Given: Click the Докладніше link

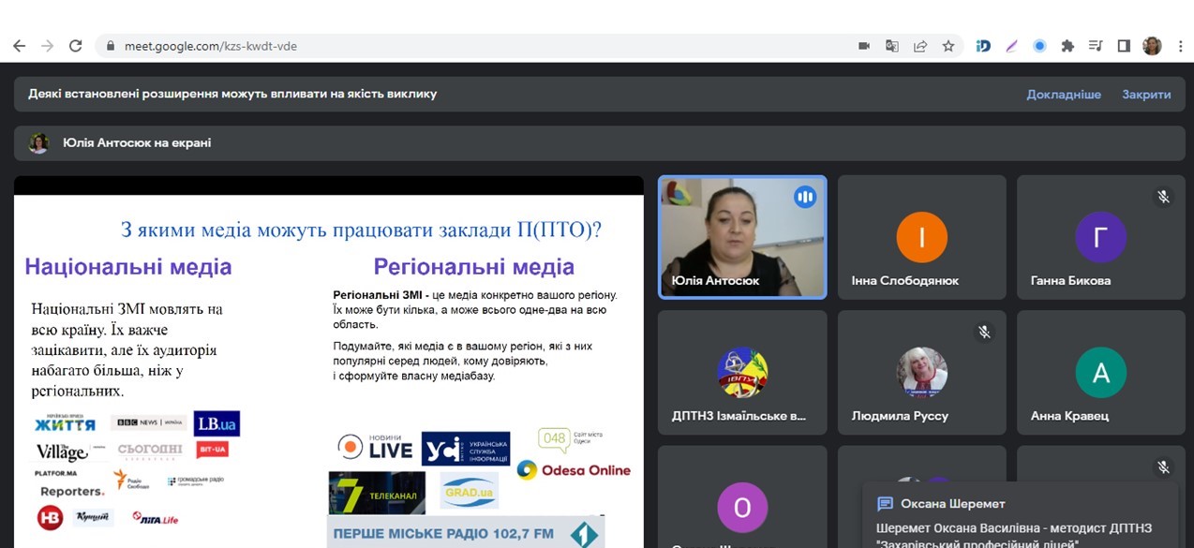Looking at the screenshot, I should pos(1063,95).
